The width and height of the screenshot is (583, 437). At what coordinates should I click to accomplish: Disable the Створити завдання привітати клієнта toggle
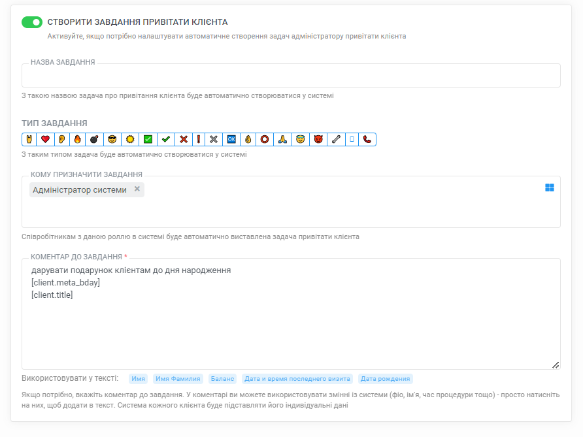click(x=32, y=22)
